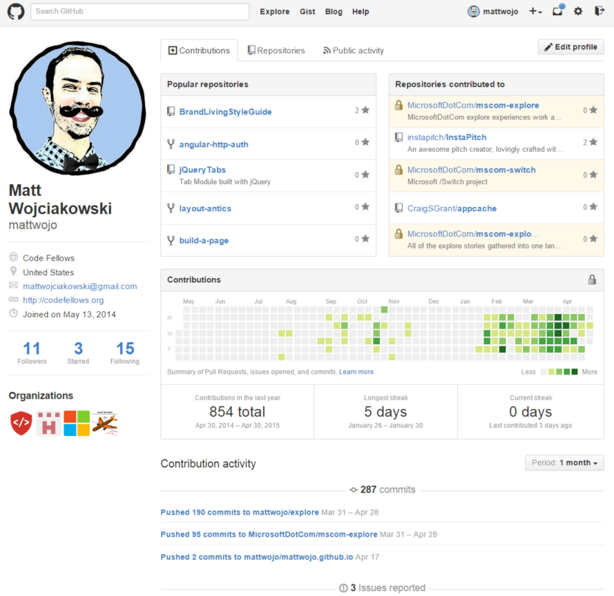The height and width of the screenshot is (596, 614).
Task: Click the Edit profile button
Action: [571, 47]
